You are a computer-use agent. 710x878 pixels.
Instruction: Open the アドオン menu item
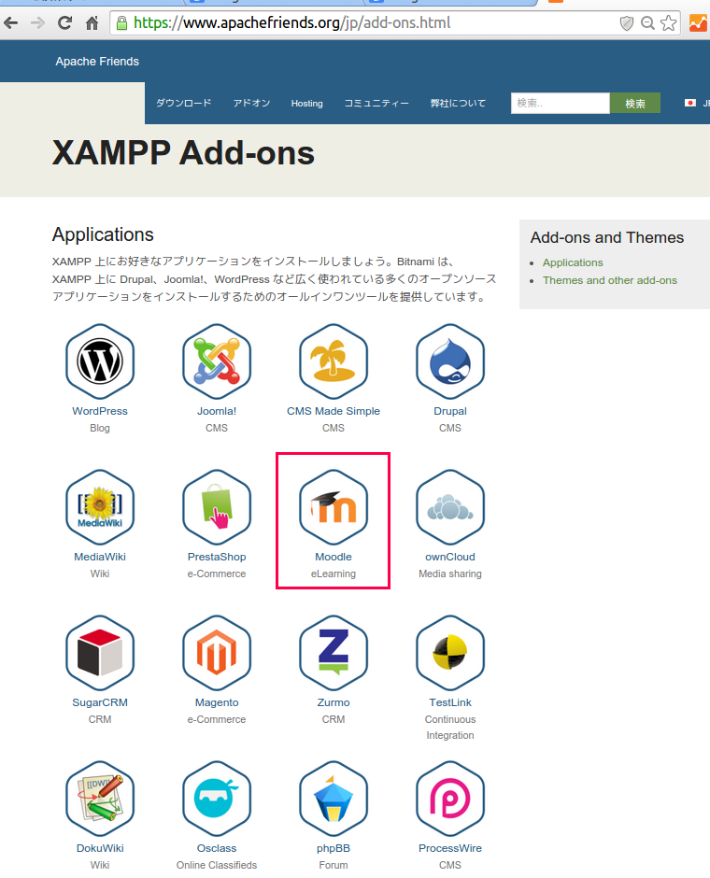251,103
